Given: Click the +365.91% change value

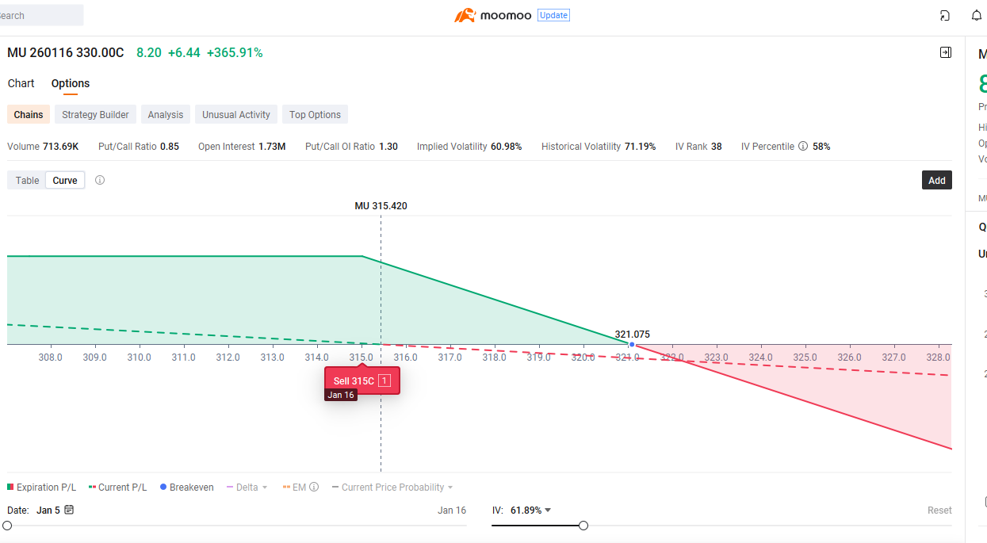Looking at the screenshot, I should (235, 52).
